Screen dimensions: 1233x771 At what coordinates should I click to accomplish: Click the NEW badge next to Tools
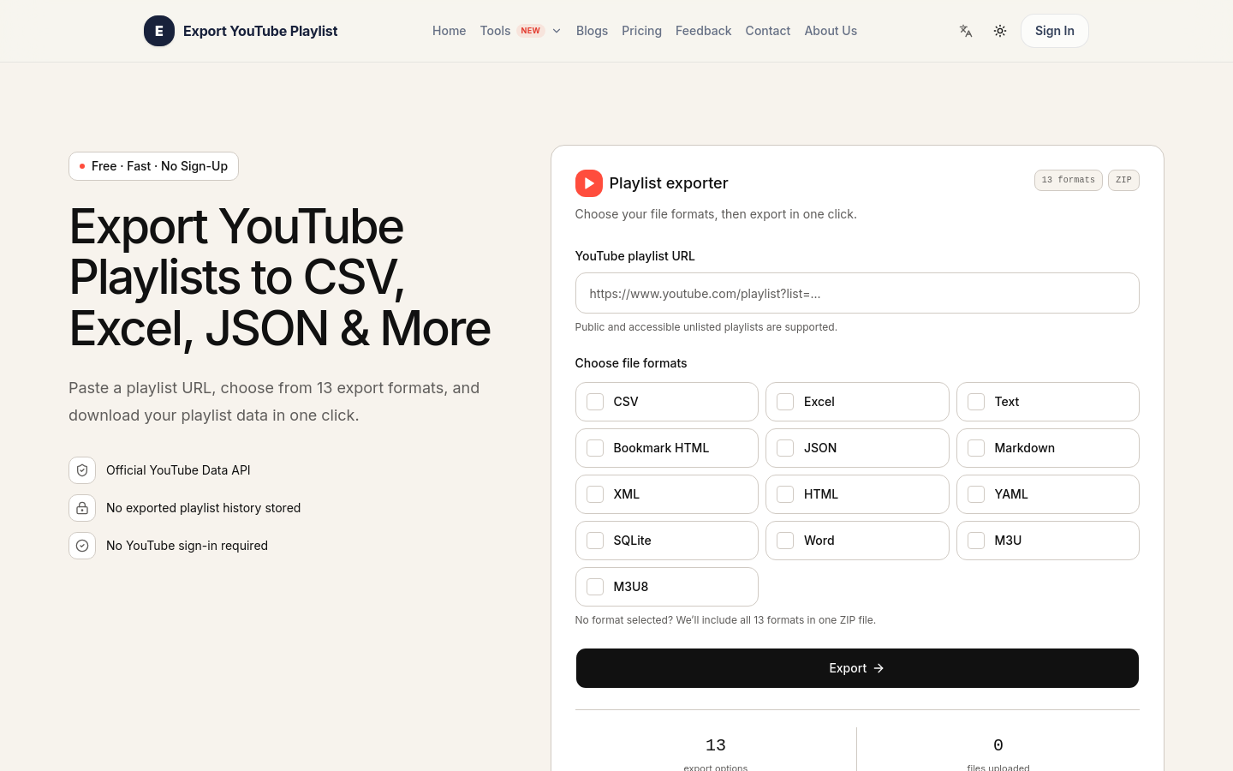coord(531,31)
